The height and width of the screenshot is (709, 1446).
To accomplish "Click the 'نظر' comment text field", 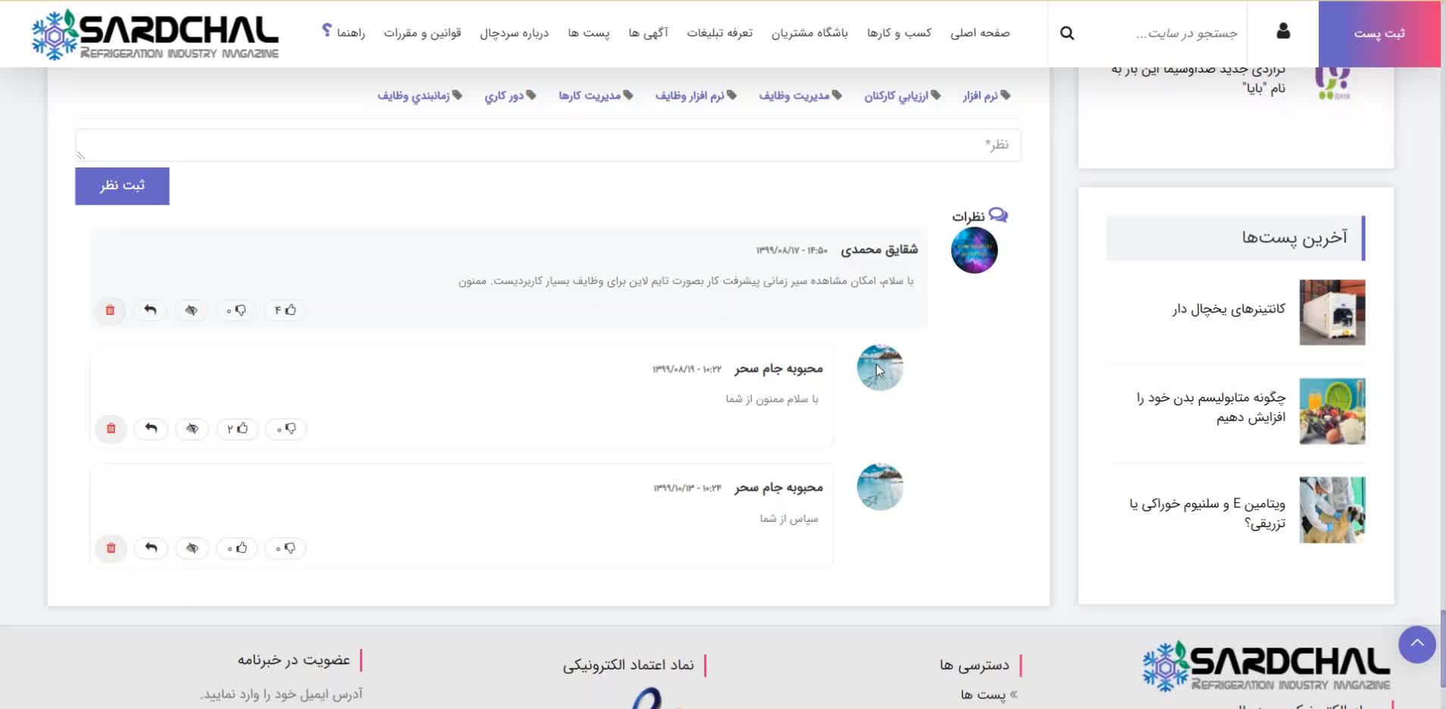I will tap(548, 145).
